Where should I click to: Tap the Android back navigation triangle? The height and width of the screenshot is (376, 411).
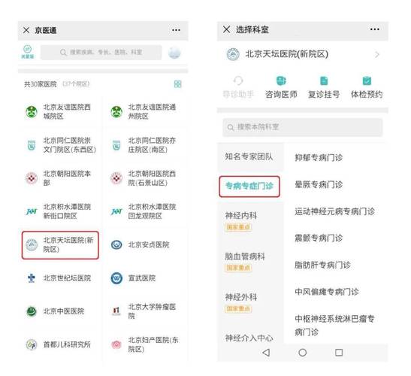[x=266, y=353]
